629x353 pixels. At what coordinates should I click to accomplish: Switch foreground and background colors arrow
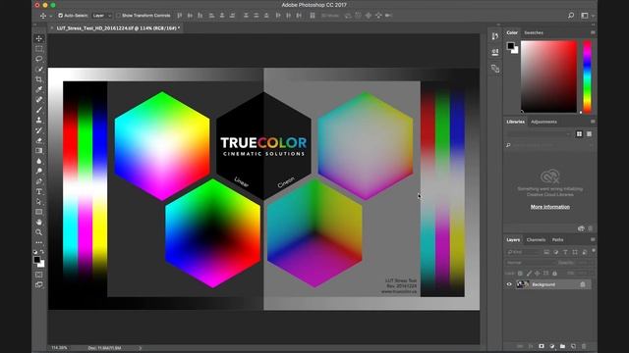pos(42,252)
